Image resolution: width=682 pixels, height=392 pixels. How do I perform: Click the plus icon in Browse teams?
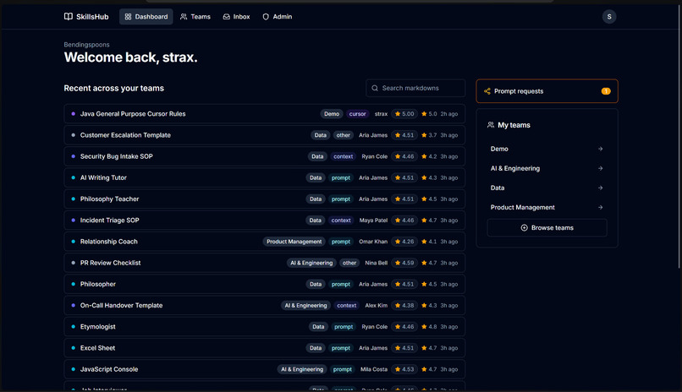[x=524, y=228]
